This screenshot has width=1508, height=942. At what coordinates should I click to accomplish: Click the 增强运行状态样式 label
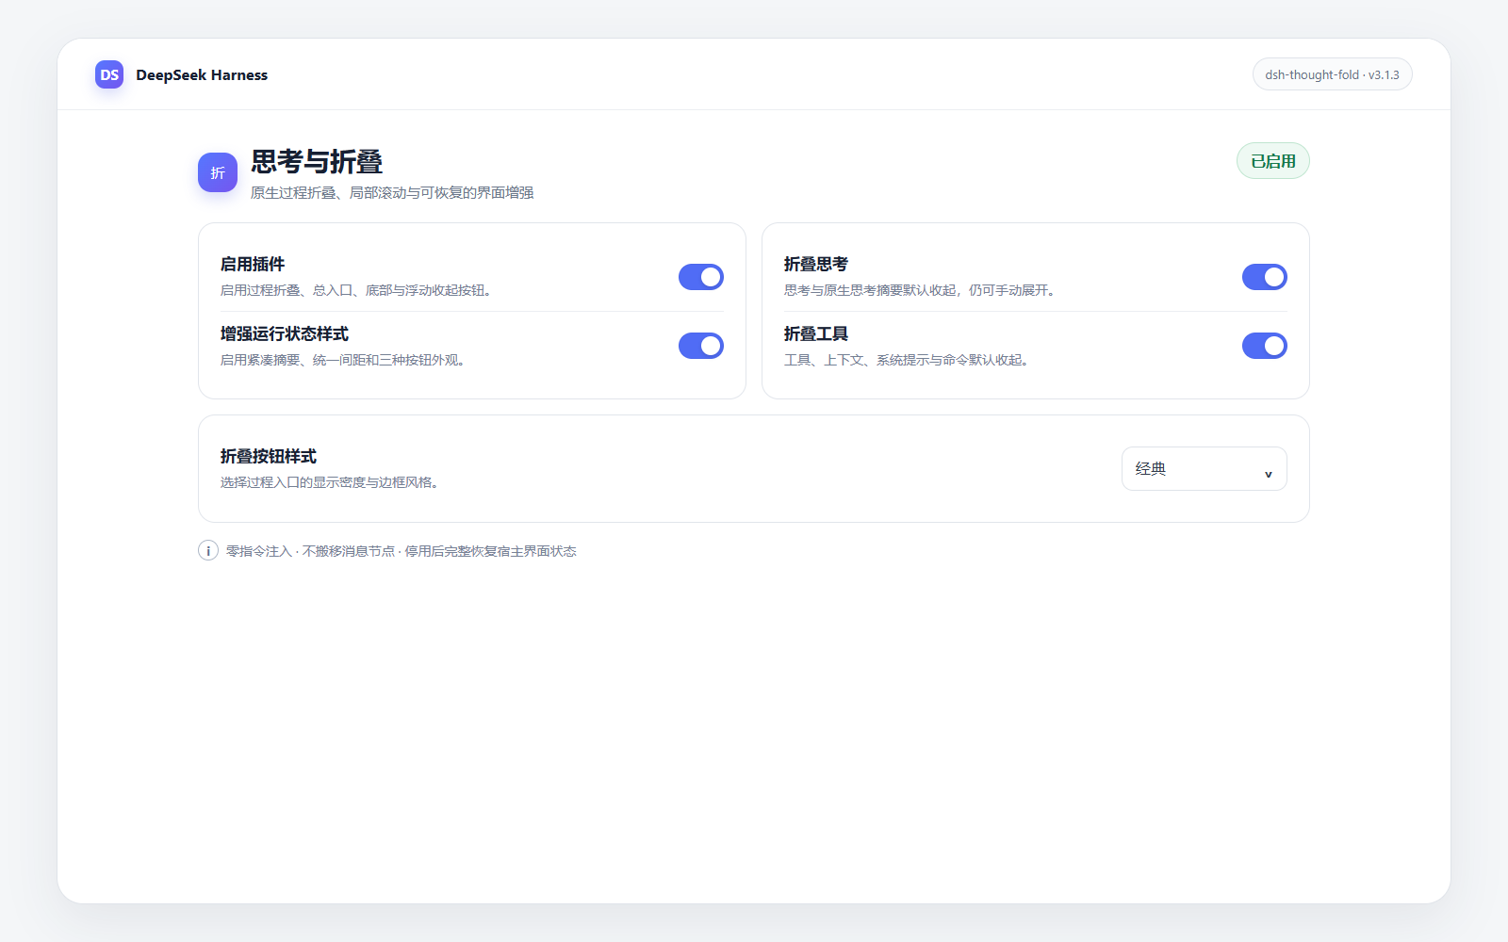click(285, 334)
